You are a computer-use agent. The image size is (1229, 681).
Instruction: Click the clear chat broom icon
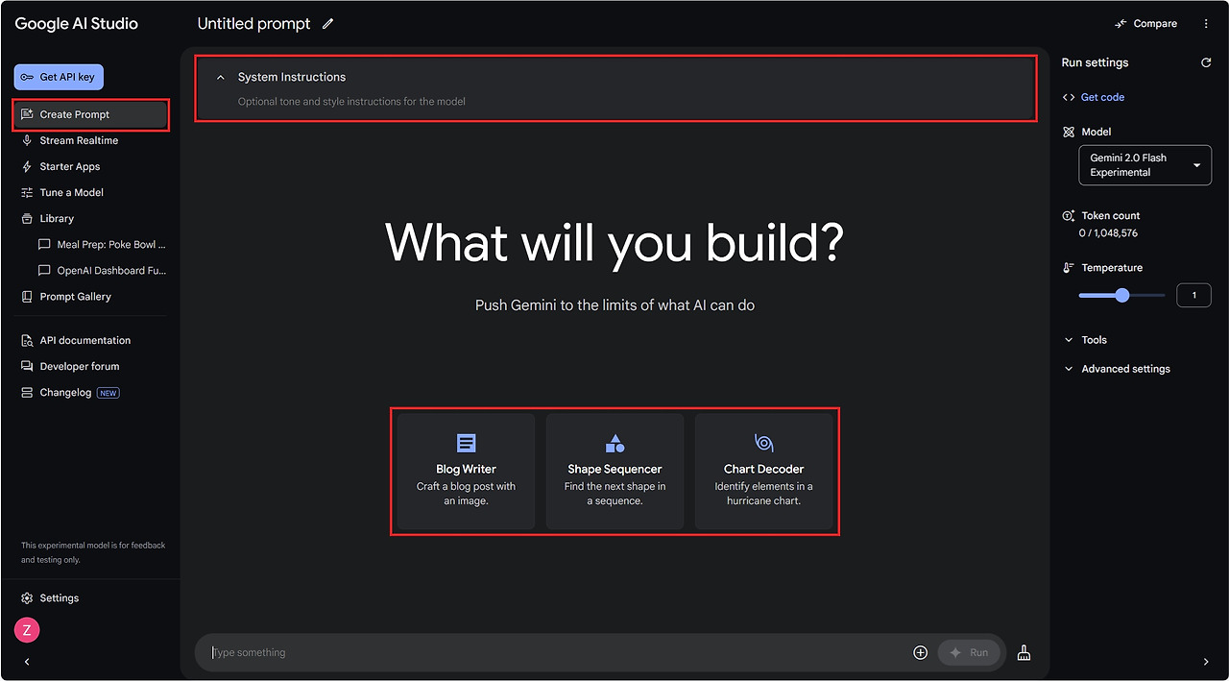1024,652
